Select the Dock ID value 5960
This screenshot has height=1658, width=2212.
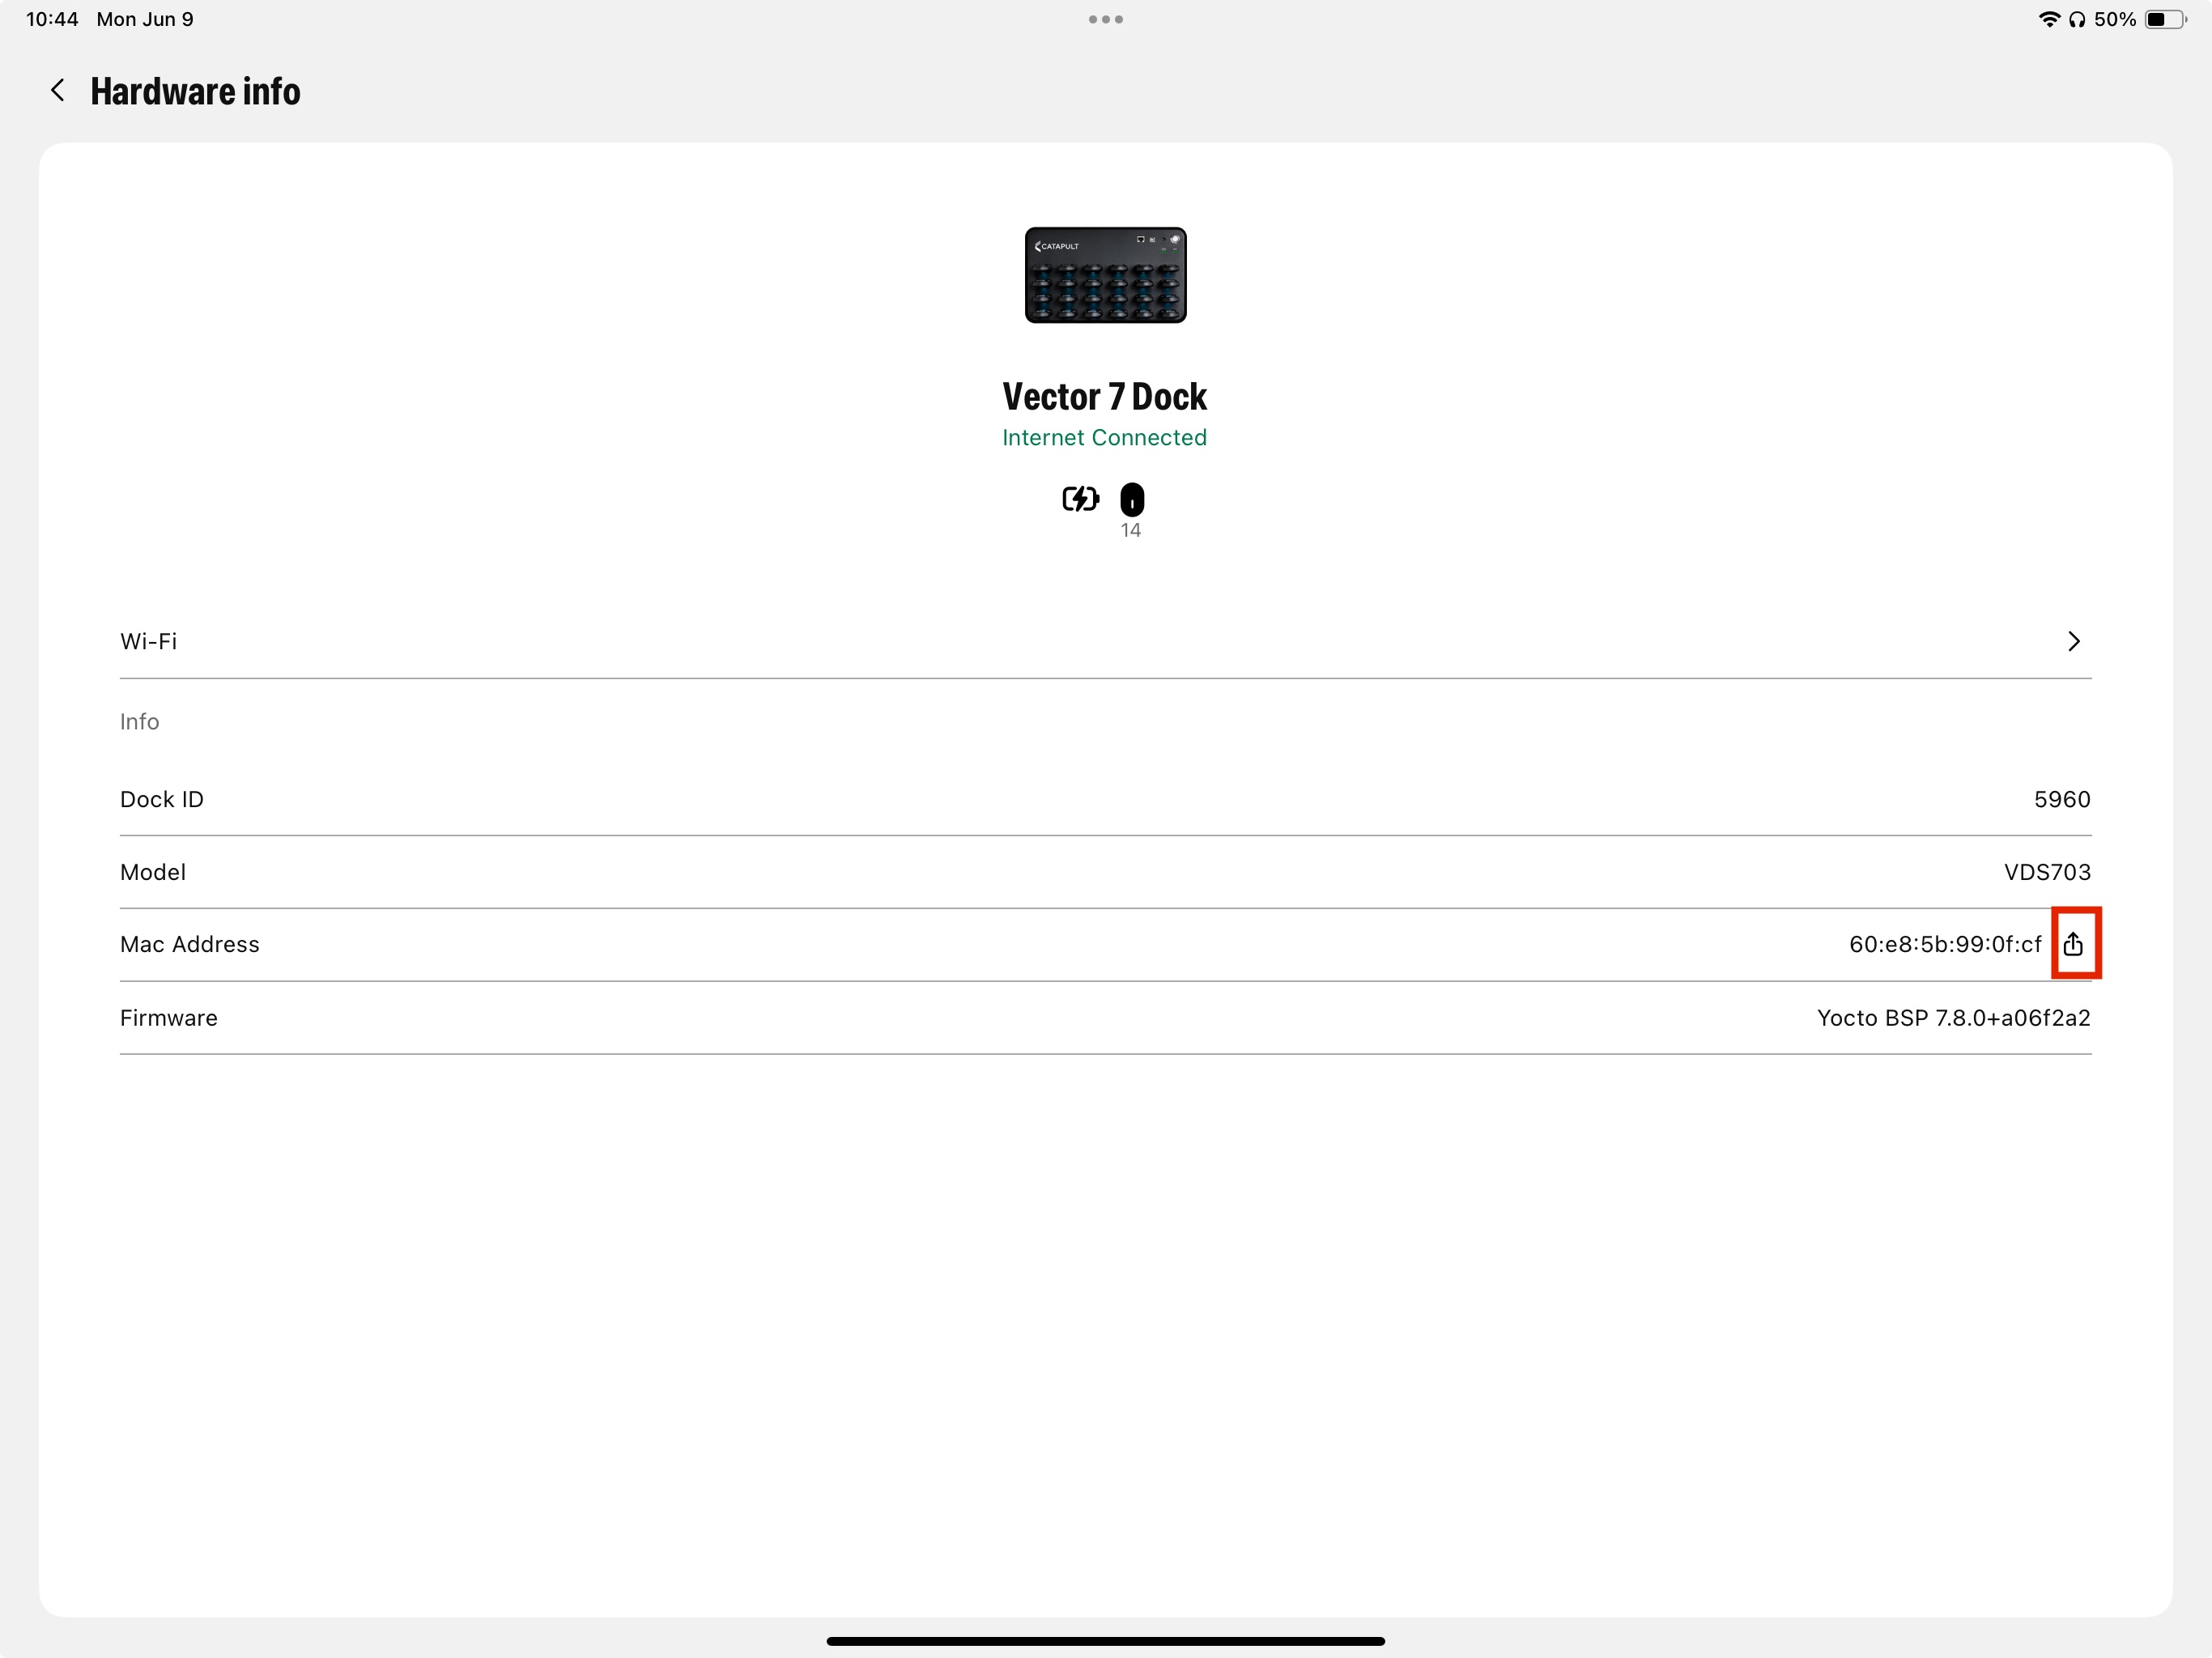[2062, 799]
